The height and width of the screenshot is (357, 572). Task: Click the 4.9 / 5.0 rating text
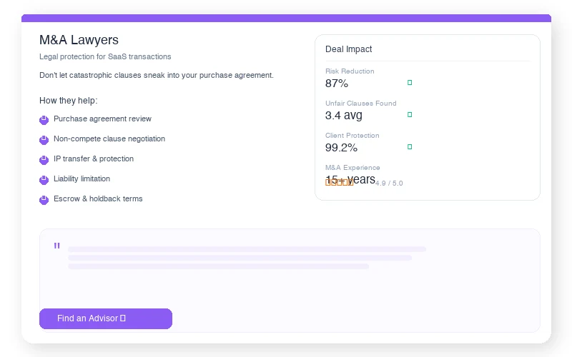[x=389, y=183]
